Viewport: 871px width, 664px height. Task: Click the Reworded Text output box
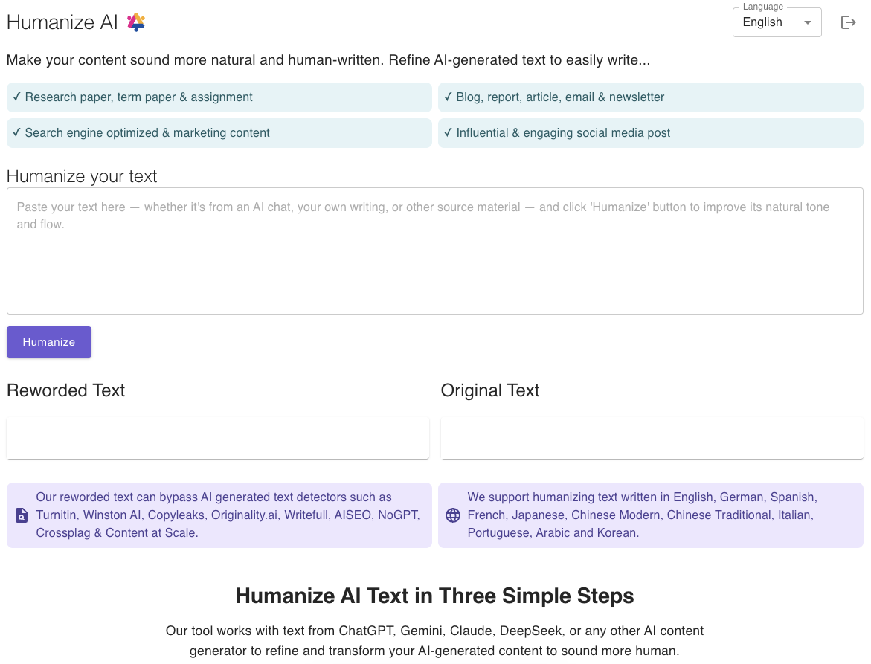[218, 438]
